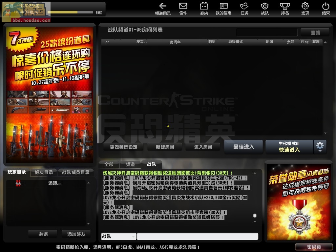Screen dimensions: 336x252
Task: Click message about 双重加成(30天)
Action: (x=168, y=183)
